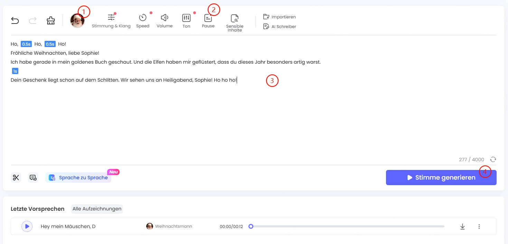Adjust voice Speed setting
The width and height of the screenshot is (508, 244).
click(x=143, y=21)
